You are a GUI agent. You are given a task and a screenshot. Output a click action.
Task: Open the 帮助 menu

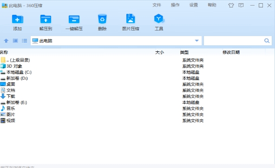(212, 5)
